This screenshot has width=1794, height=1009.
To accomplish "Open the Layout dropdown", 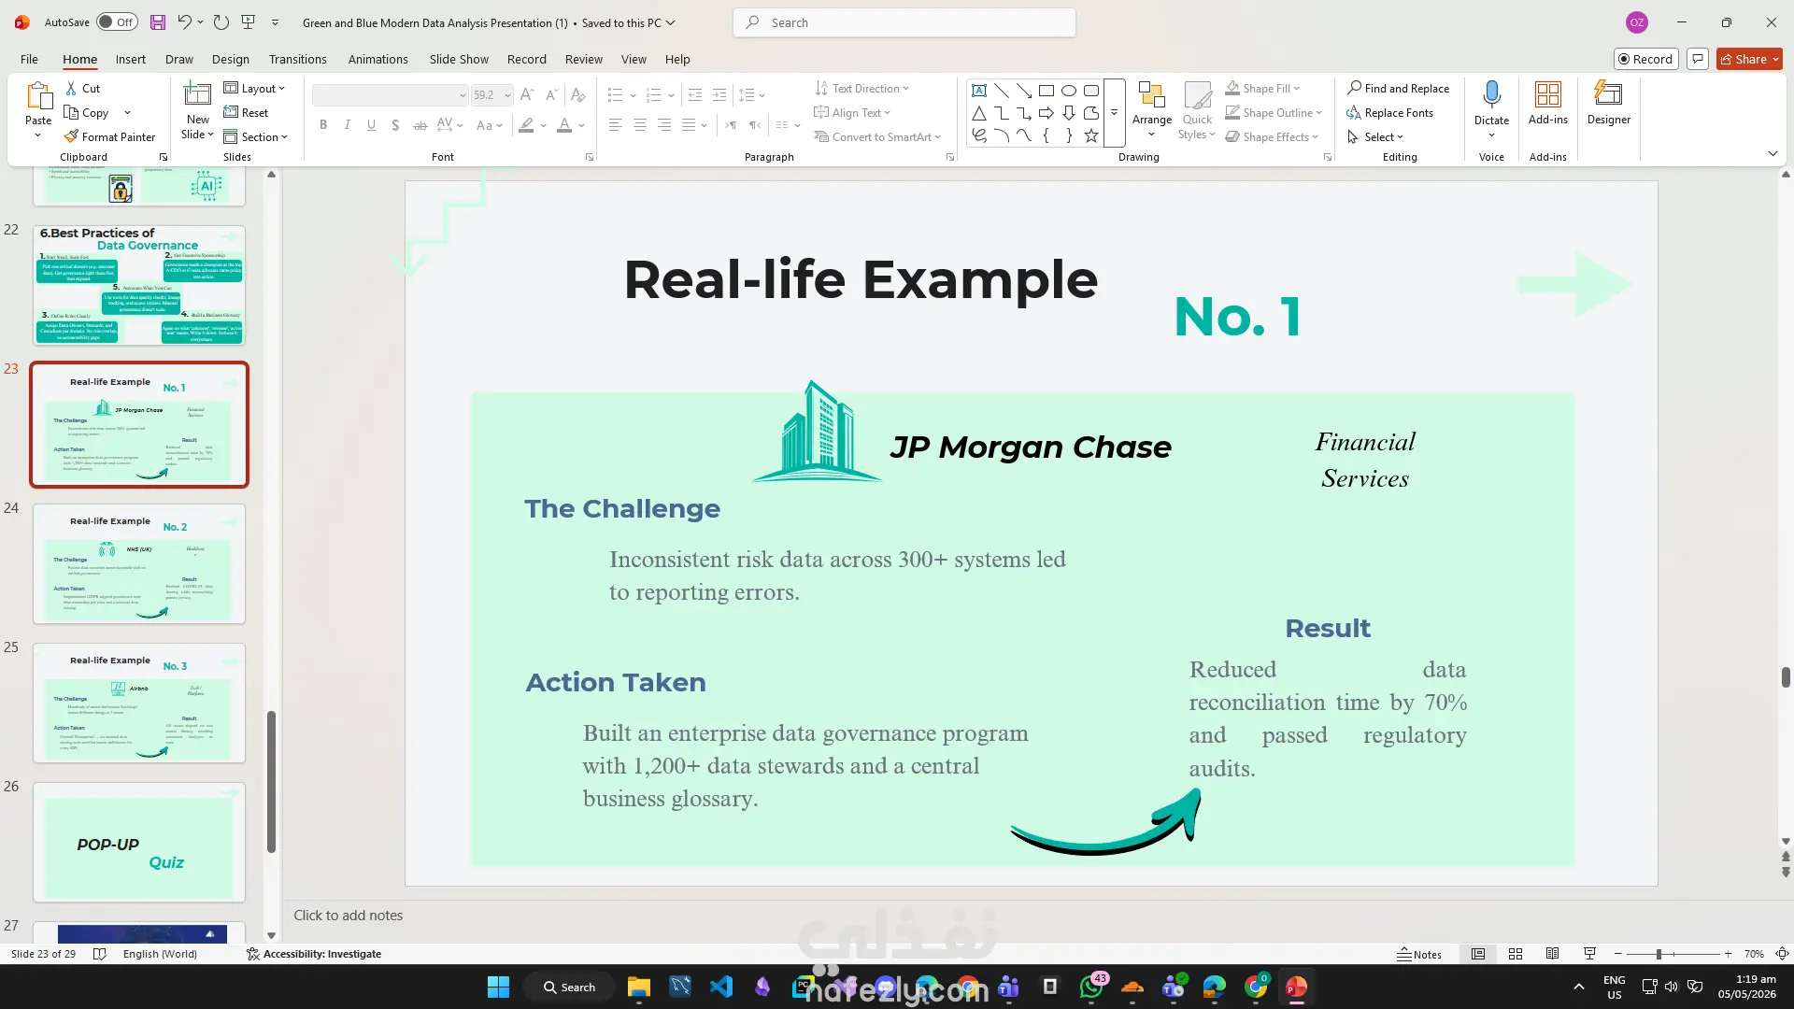I will (254, 88).
